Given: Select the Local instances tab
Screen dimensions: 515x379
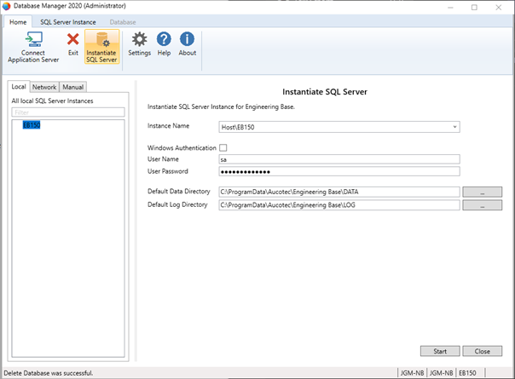Looking at the screenshot, I should pos(19,87).
